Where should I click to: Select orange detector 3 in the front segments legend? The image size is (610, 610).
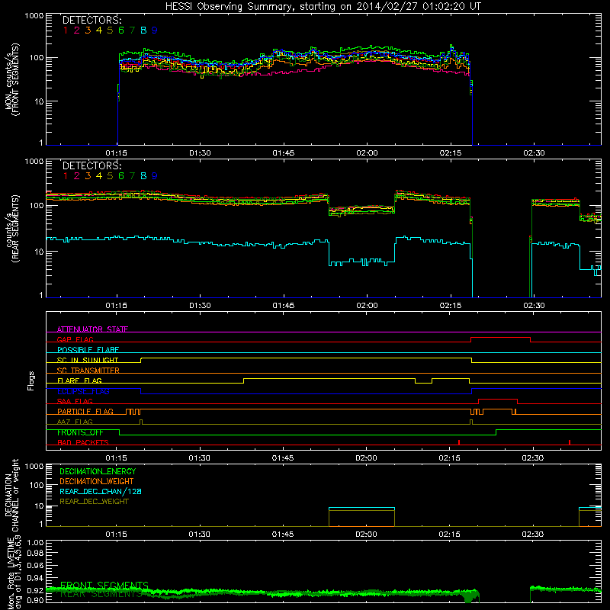[88, 30]
